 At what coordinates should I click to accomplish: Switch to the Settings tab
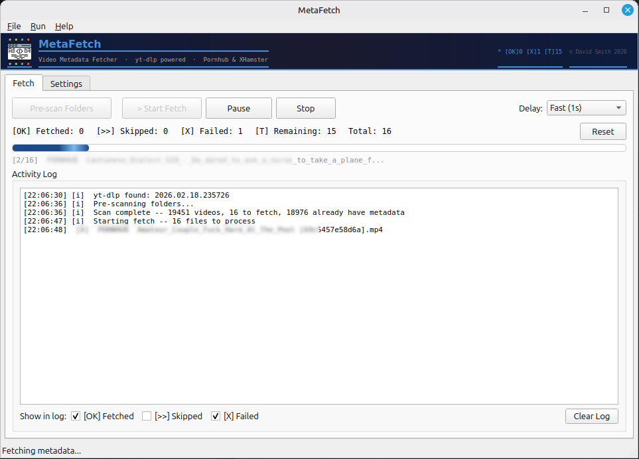pos(66,84)
